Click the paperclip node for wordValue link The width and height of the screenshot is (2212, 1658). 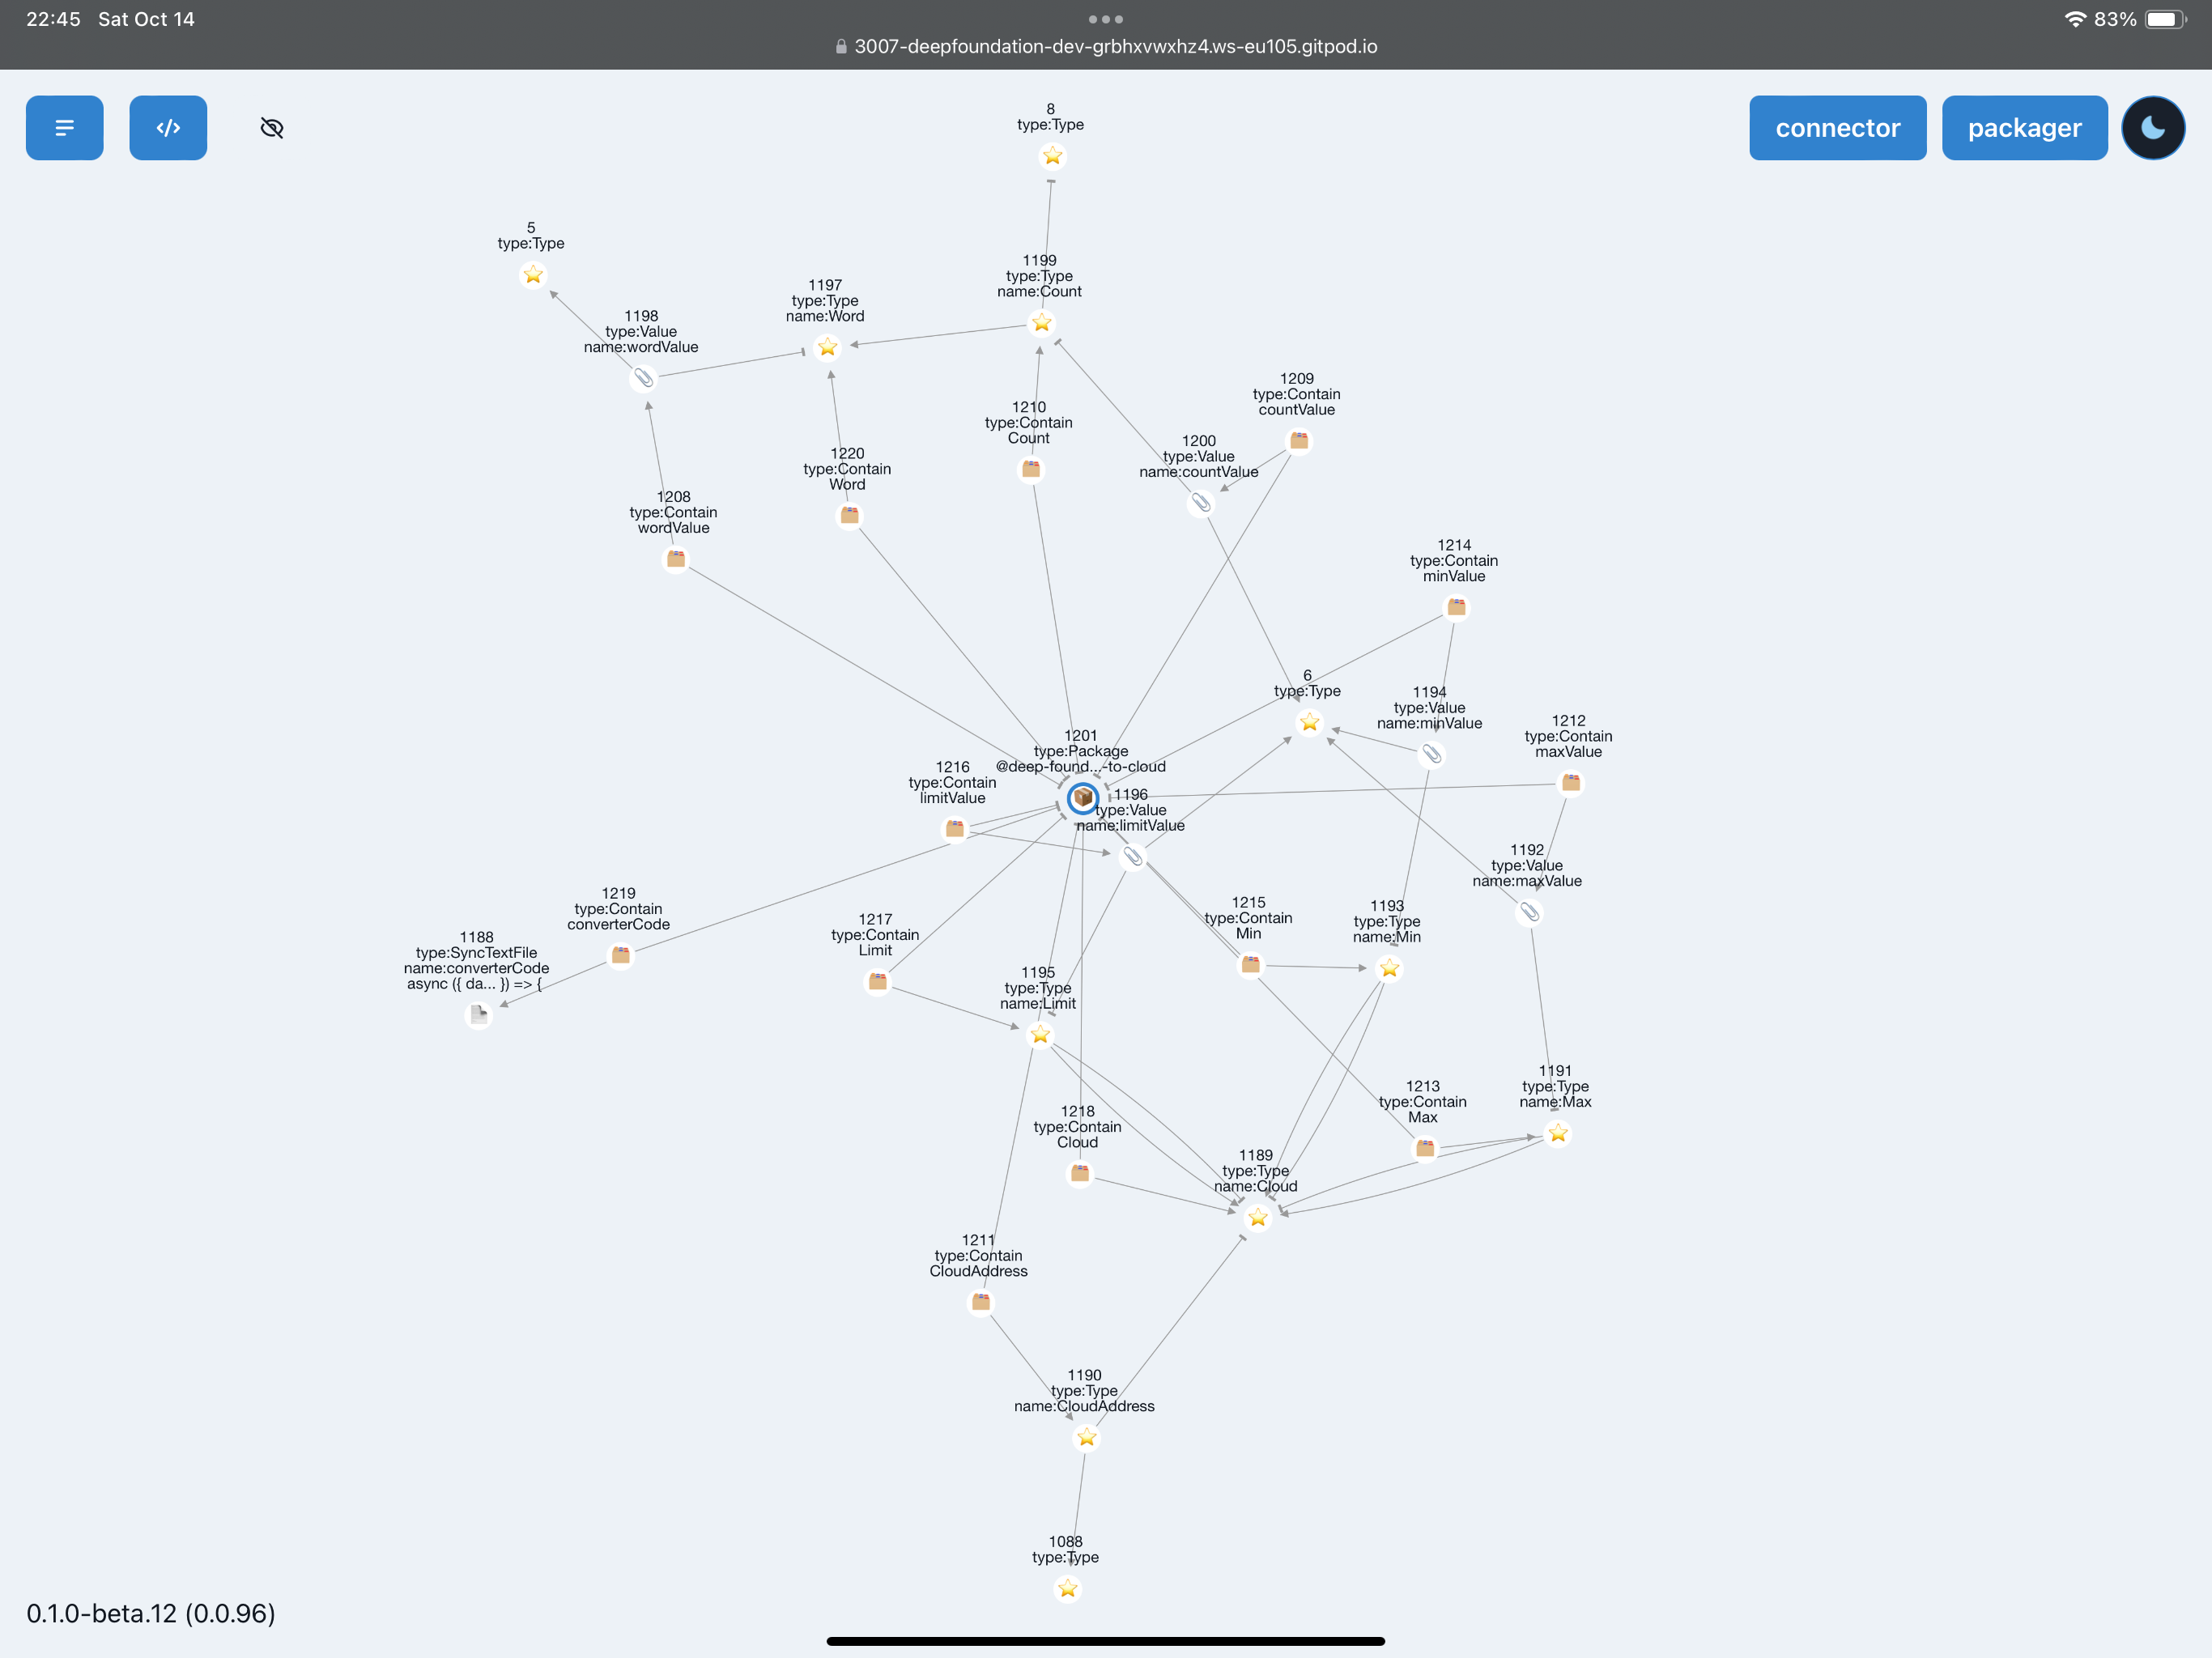(x=644, y=379)
